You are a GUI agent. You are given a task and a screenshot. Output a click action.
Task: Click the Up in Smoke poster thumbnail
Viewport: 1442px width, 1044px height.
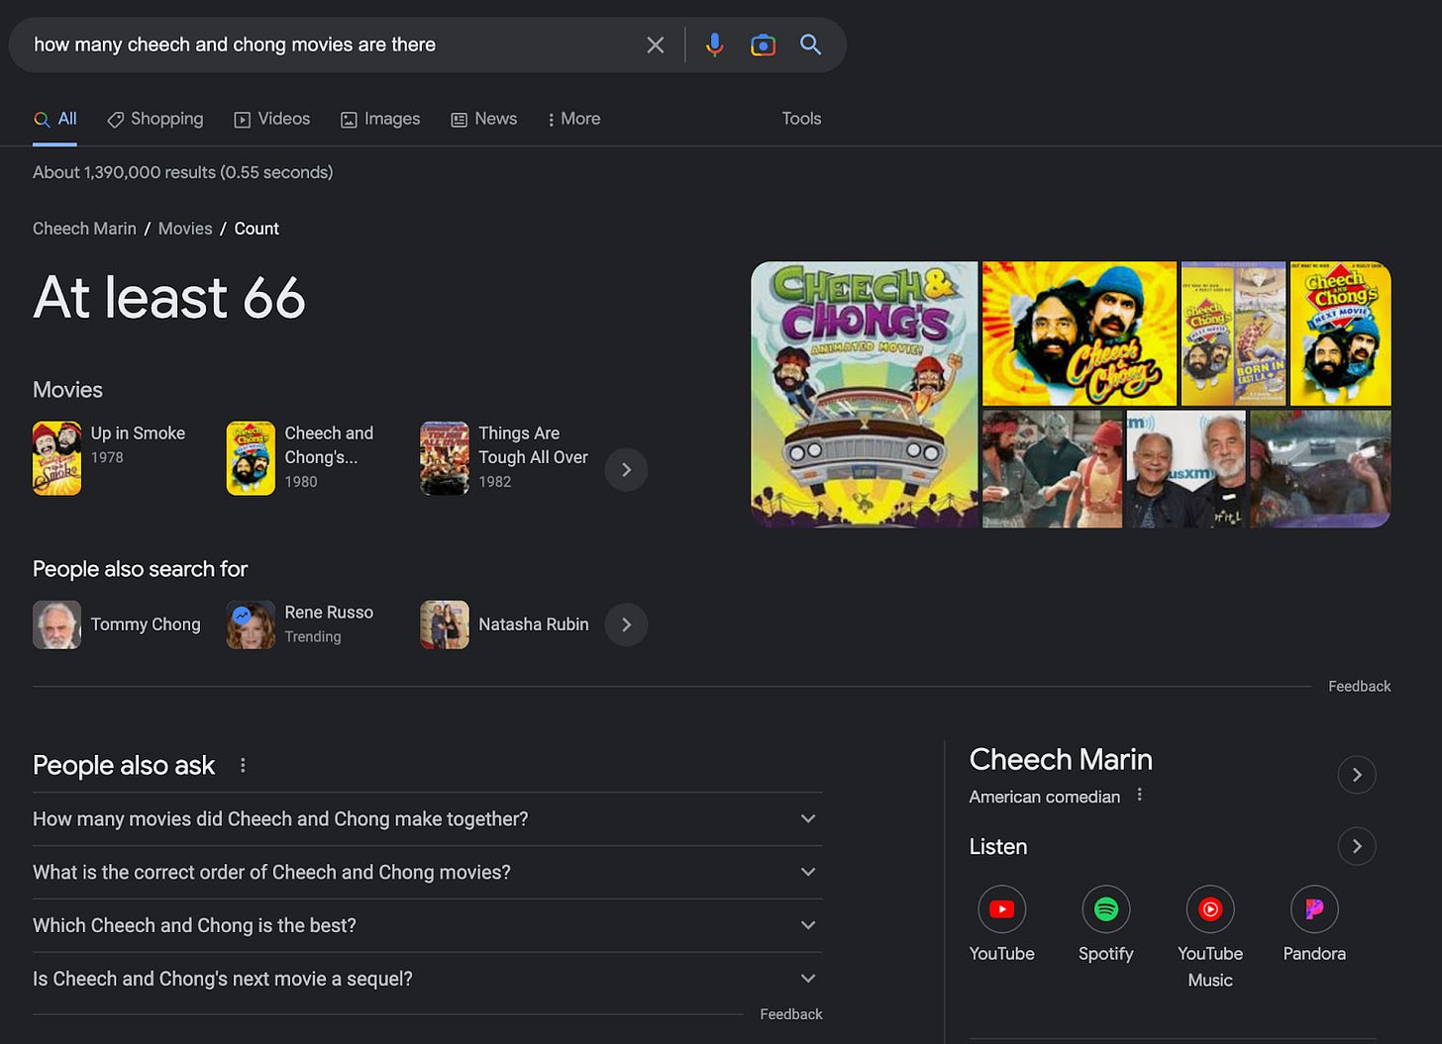pyautogui.click(x=56, y=458)
